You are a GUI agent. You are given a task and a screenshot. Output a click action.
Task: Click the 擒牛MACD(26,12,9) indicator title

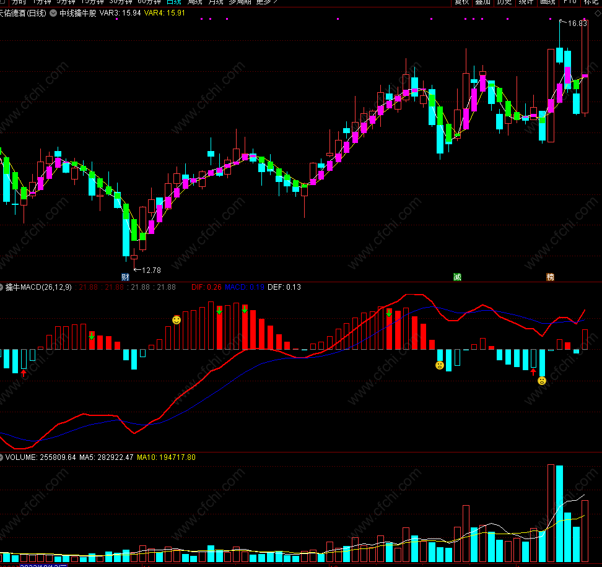[x=38, y=287]
